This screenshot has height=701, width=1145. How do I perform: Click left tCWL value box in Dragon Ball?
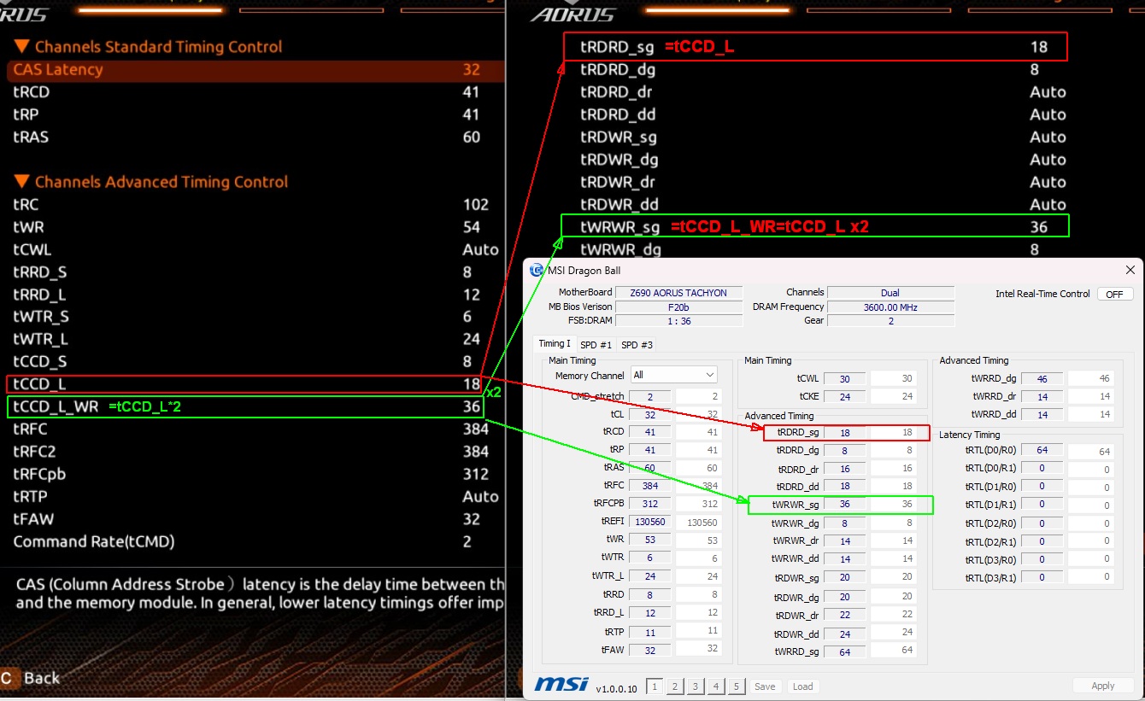coord(845,378)
